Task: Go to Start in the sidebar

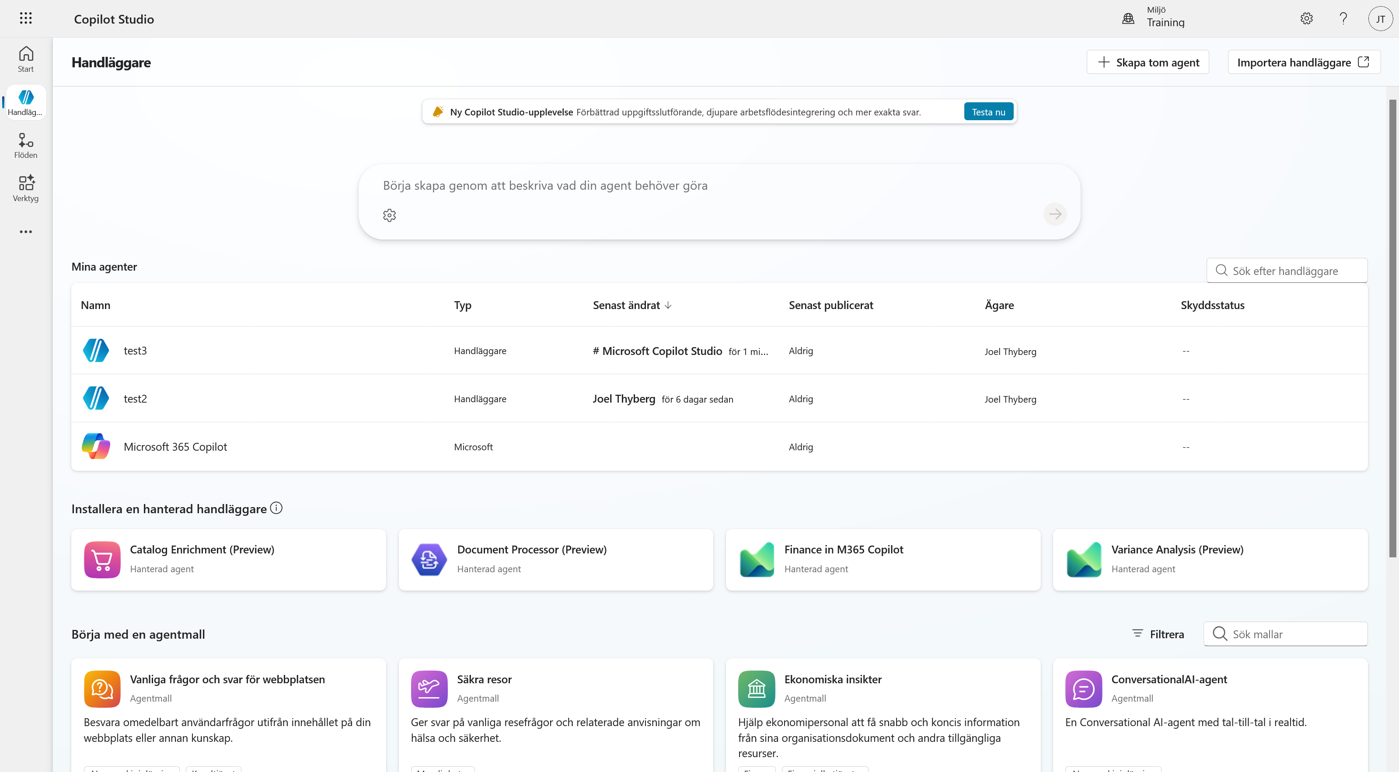Action: [25, 59]
